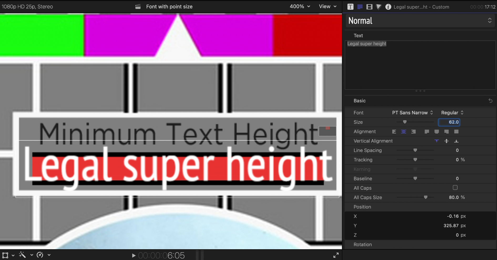Fully justify text
This screenshot has width=497, height=260.
(x=456, y=131)
